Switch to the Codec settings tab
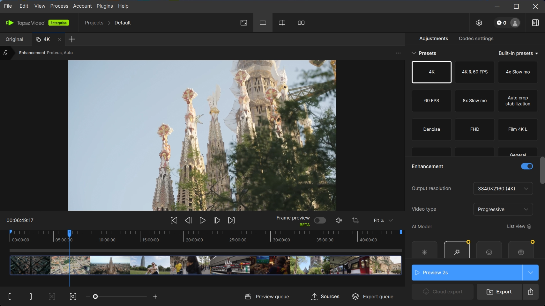This screenshot has width=545, height=306. [476, 39]
